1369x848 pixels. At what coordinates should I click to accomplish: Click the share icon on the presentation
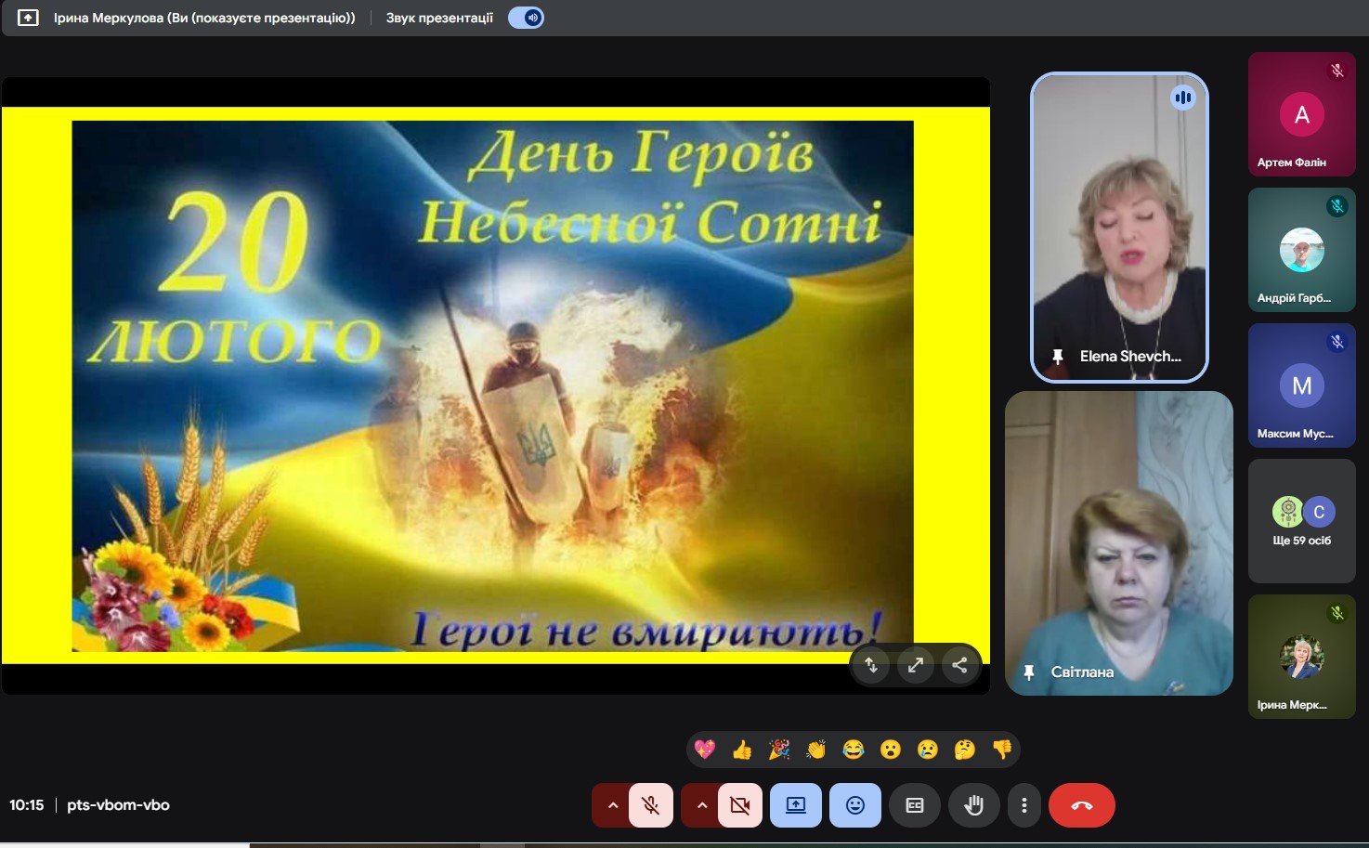click(960, 664)
